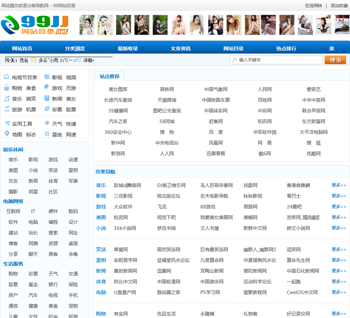
Task: Expand 更多>> in the 美图 row
Action: coord(339,217)
